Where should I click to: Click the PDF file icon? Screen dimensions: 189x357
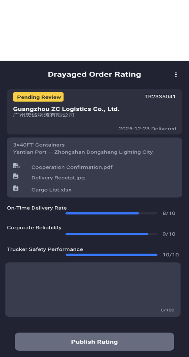[16, 165]
